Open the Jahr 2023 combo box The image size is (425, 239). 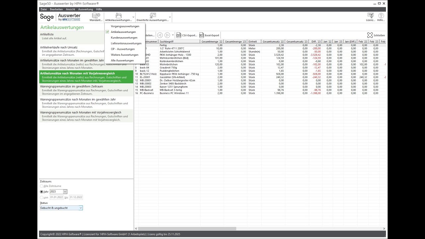pyautogui.click(x=58, y=192)
